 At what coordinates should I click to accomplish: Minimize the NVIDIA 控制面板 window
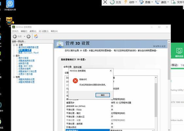click(152, 27)
